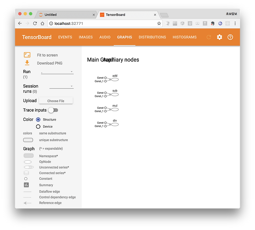Click the address bar localhost:32771
255x230 pixels.
(x=104, y=23)
